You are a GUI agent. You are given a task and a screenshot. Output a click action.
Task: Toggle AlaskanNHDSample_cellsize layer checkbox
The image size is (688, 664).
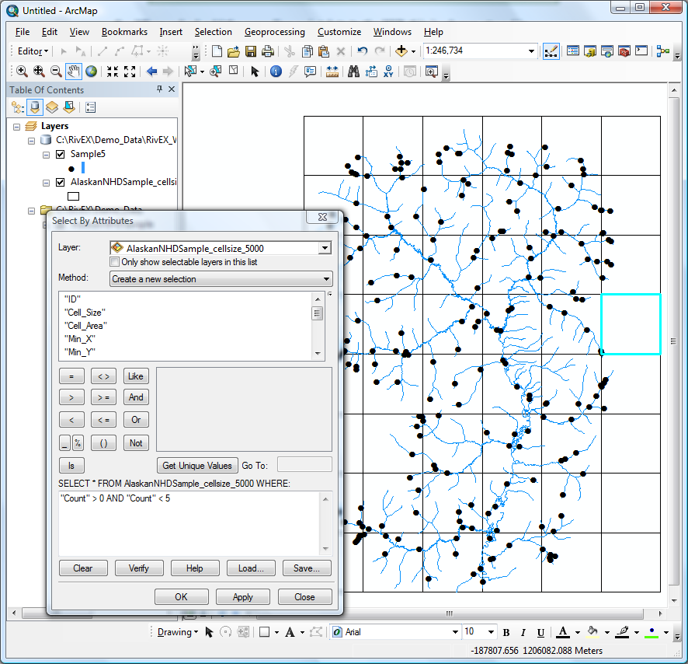[60, 183]
